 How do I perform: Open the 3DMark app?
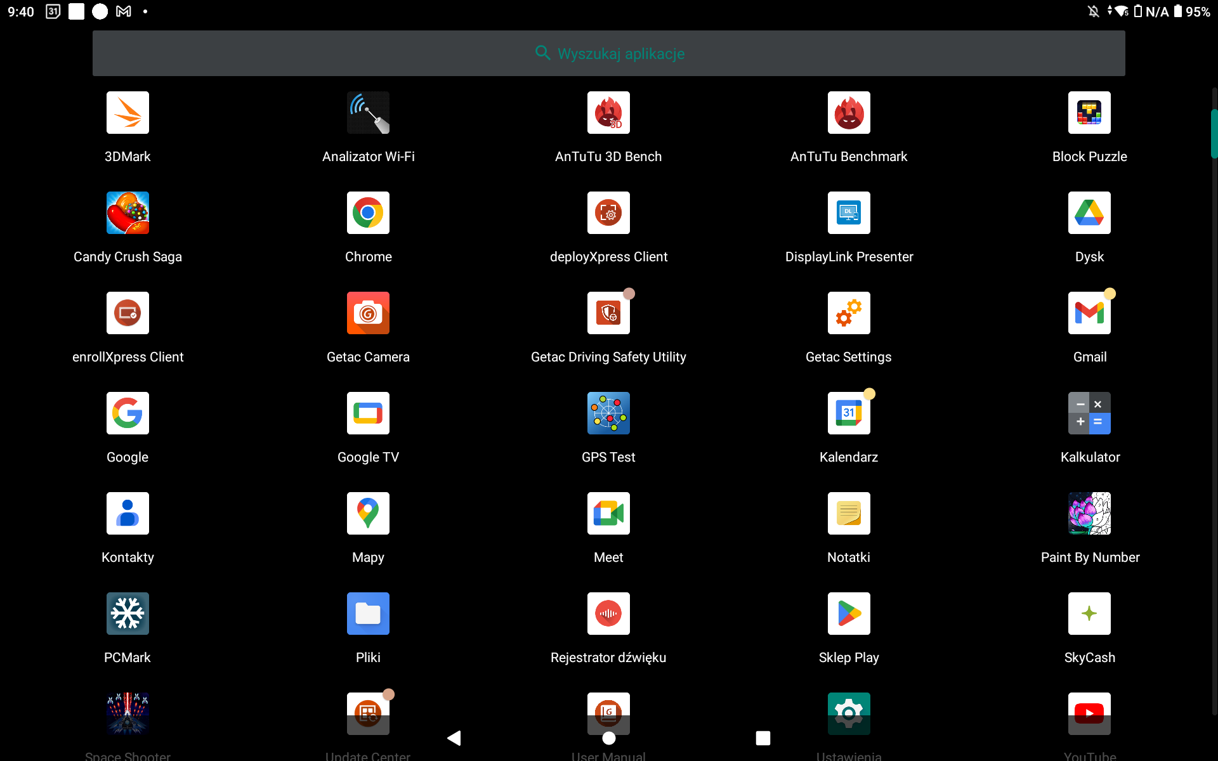pos(128,113)
